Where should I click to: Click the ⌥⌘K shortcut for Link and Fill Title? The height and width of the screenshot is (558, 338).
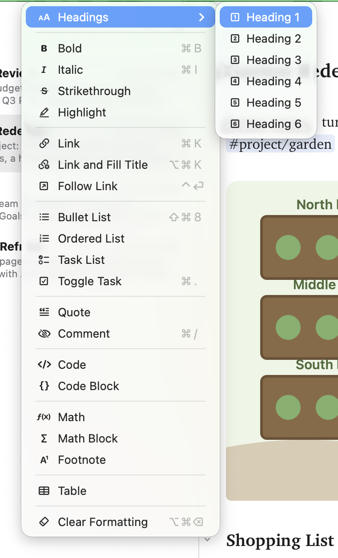185,165
